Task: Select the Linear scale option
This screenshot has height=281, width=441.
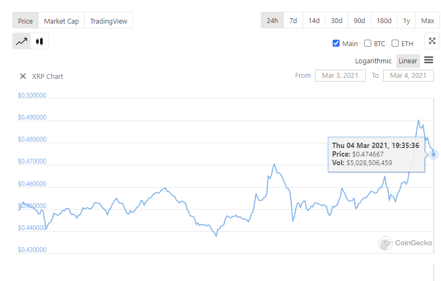Action: click(408, 61)
